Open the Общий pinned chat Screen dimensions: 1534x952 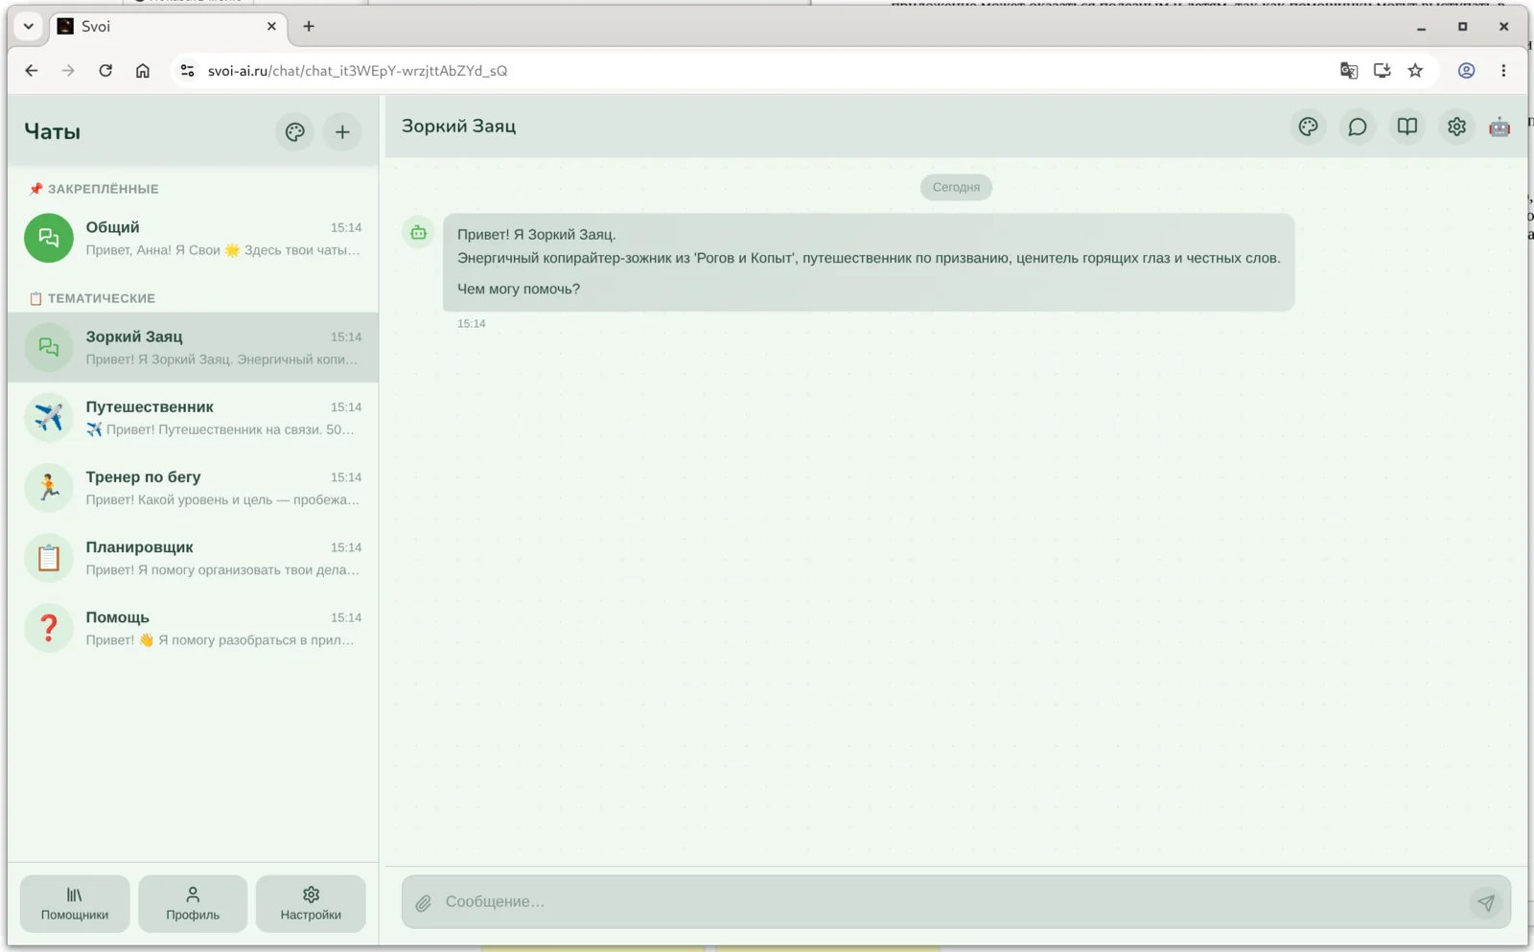[193, 239]
